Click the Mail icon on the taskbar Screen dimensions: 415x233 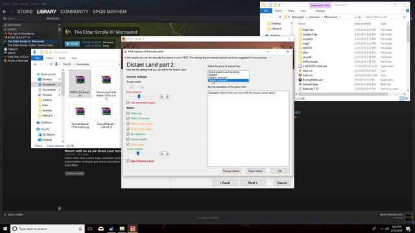(x=101, y=228)
